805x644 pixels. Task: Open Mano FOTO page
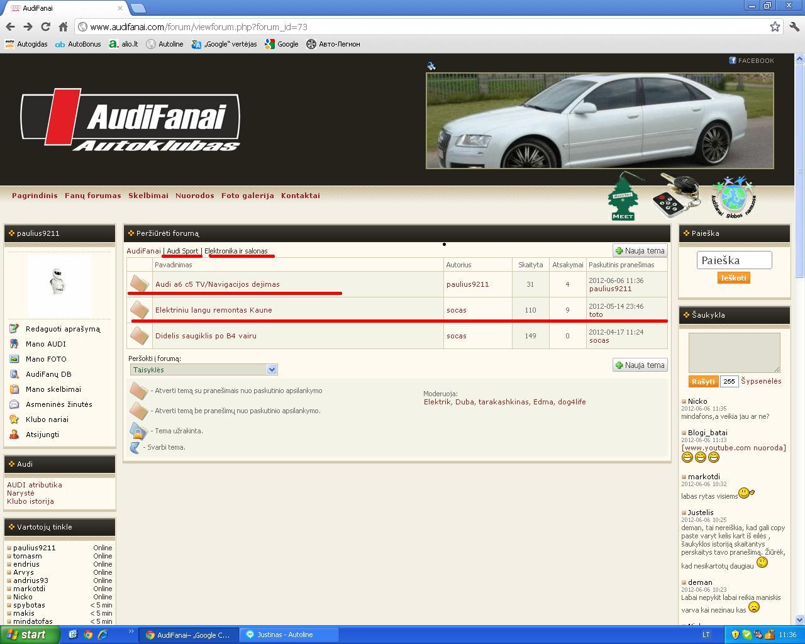[x=46, y=359]
